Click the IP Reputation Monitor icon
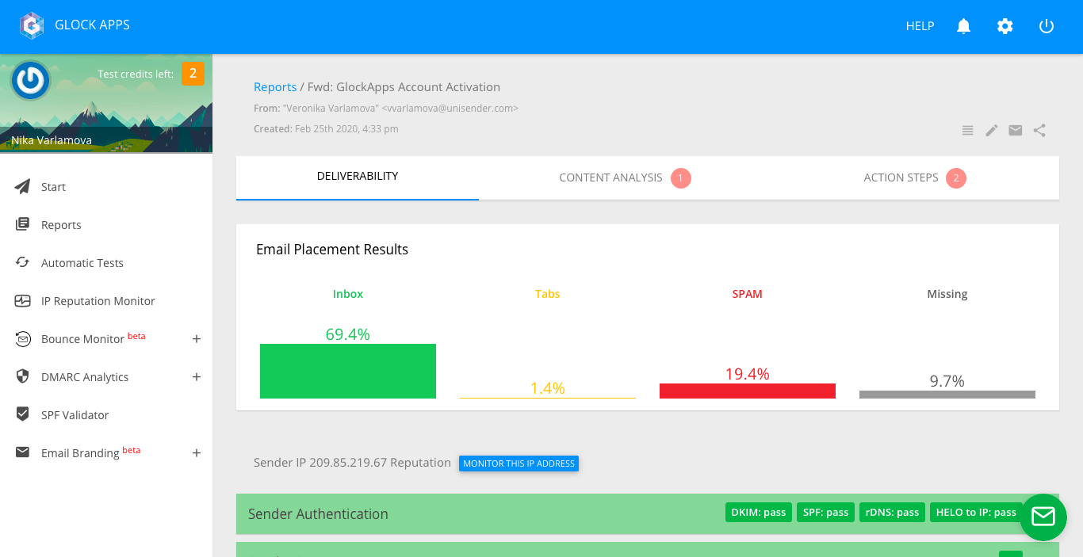1083x557 pixels. coord(23,301)
